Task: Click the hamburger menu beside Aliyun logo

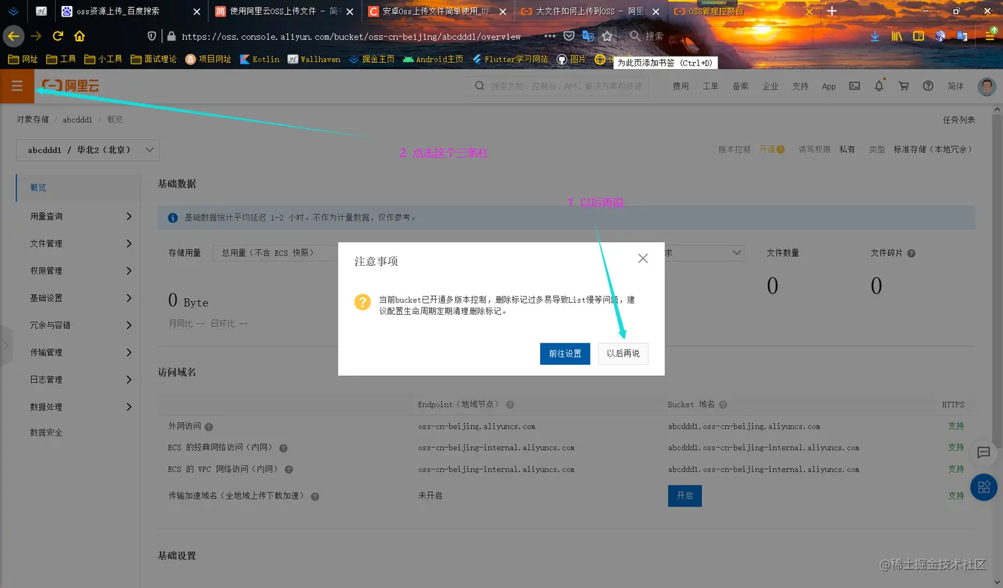Action: click(x=17, y=86)
